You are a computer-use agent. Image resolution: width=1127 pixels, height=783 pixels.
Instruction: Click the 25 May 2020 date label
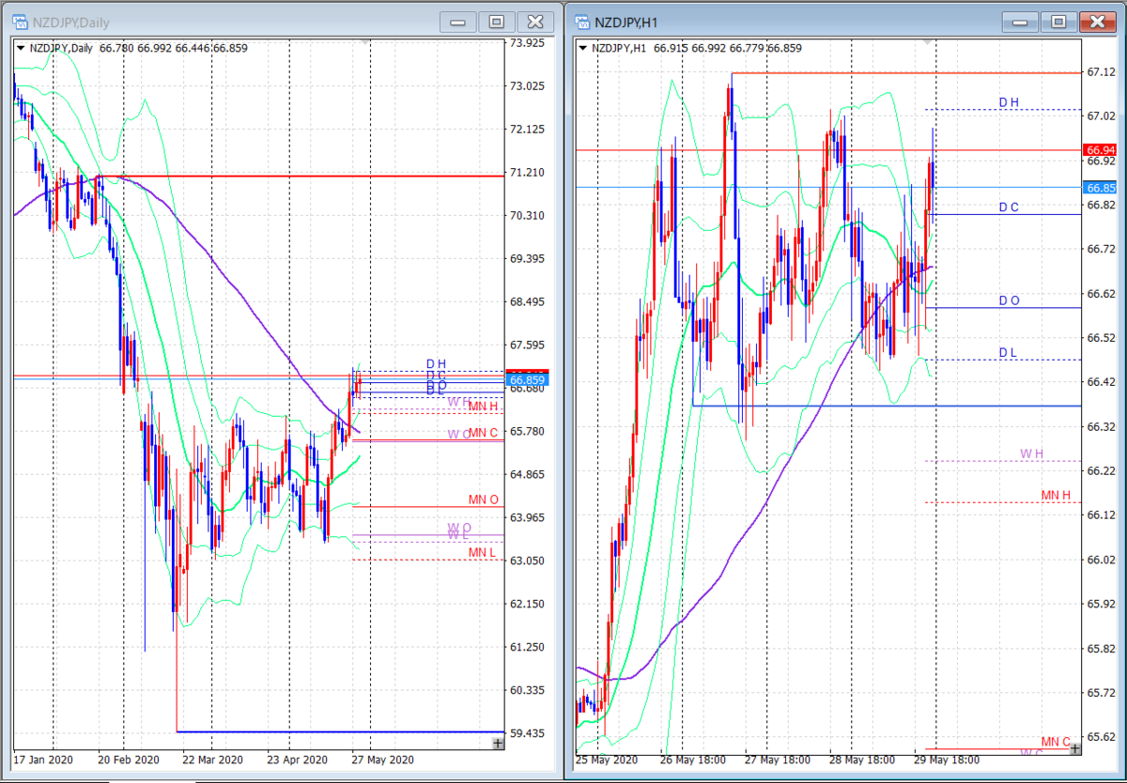pos(608,760)
